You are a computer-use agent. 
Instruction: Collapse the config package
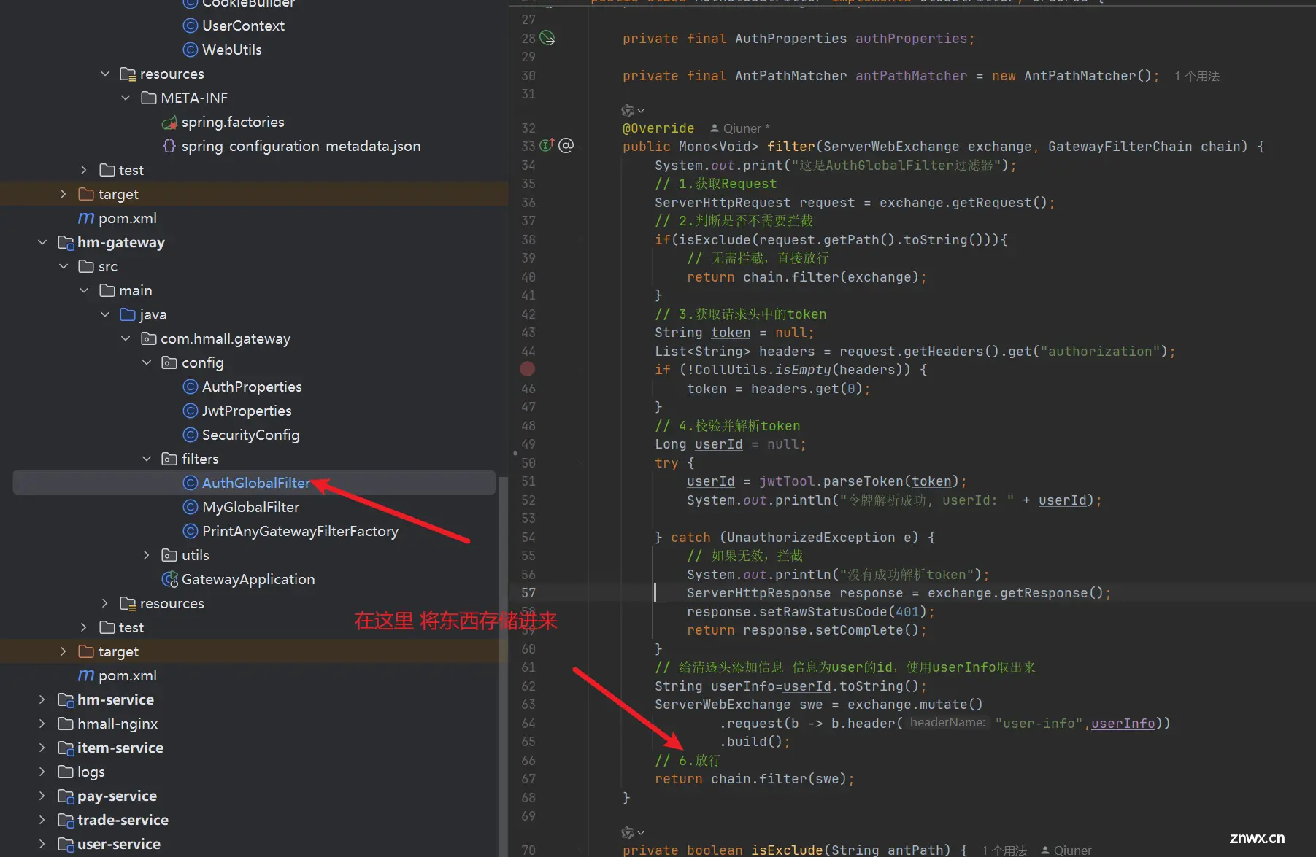pos(147,362)
